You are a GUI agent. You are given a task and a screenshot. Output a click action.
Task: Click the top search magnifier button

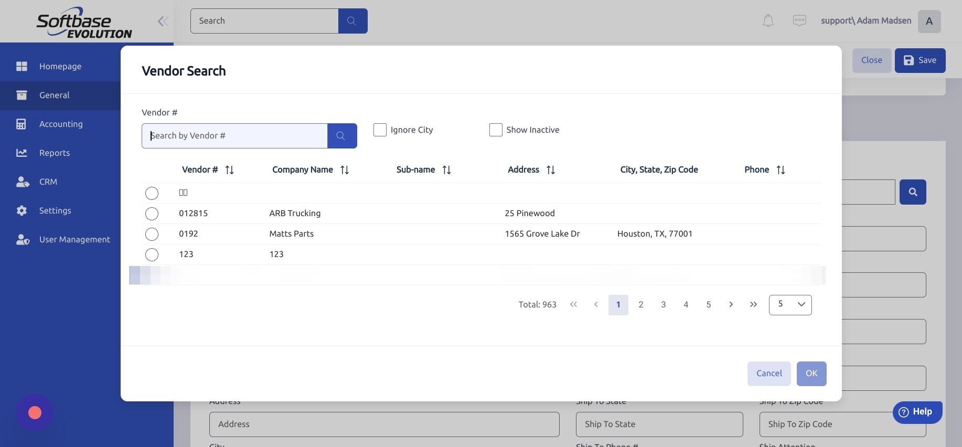pyautogui.click(x=352, y=21)
